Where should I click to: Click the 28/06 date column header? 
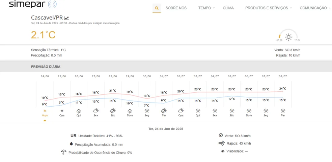coord(113,76)
